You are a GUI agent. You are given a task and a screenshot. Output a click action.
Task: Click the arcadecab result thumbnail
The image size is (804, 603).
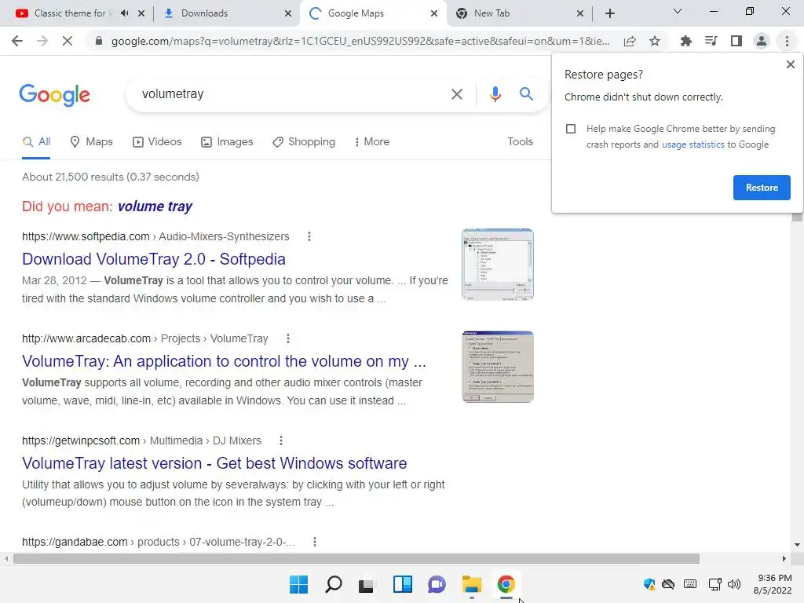[x=497, y=367]
